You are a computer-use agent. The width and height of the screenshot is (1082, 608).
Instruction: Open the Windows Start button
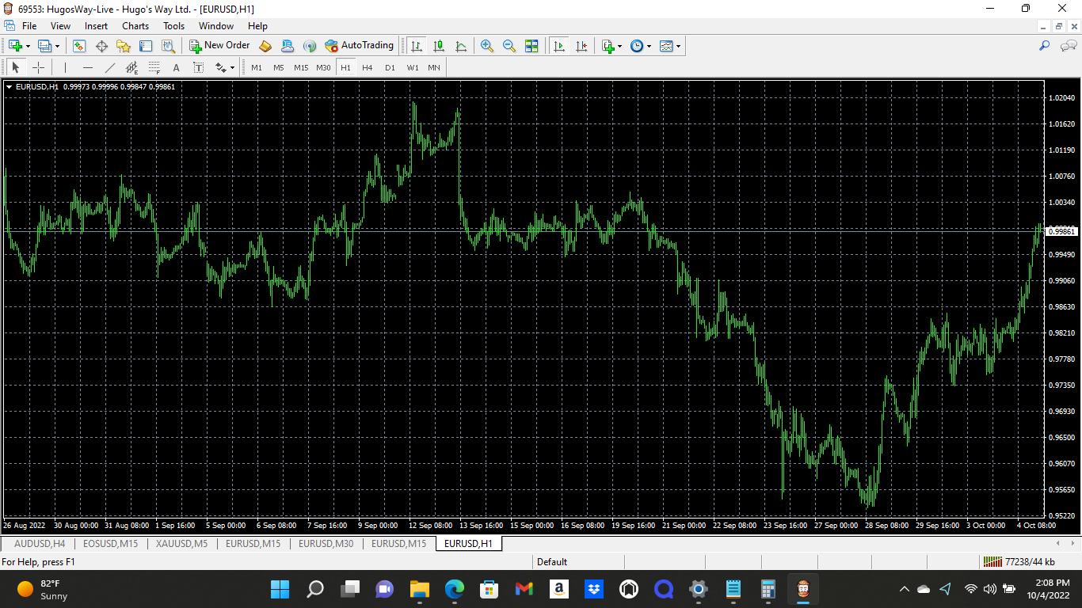click(x=280, y=589)
